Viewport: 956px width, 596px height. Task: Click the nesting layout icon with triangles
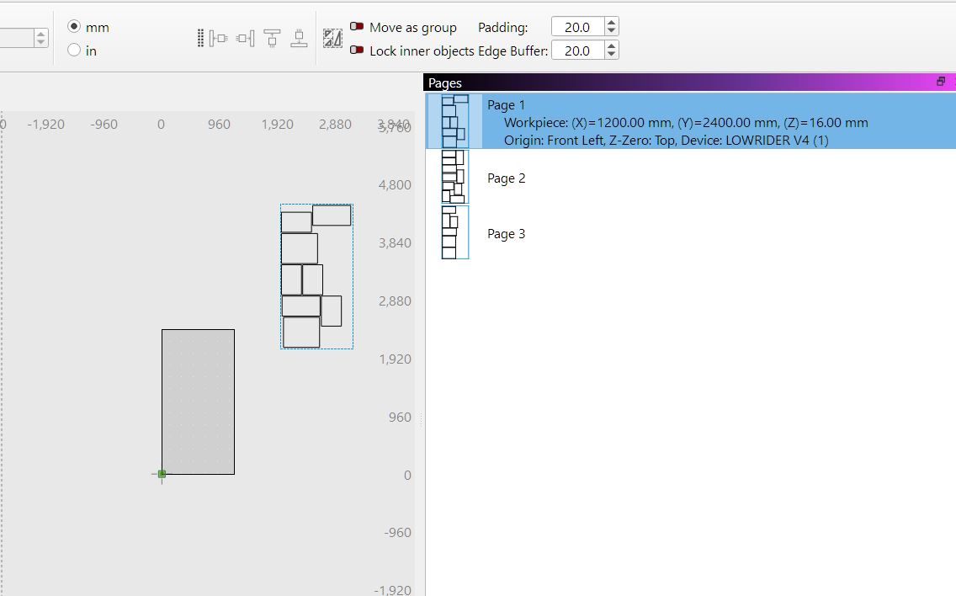332,39
